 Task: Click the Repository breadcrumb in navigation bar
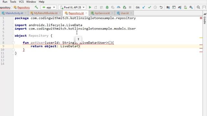coord(22,7)
